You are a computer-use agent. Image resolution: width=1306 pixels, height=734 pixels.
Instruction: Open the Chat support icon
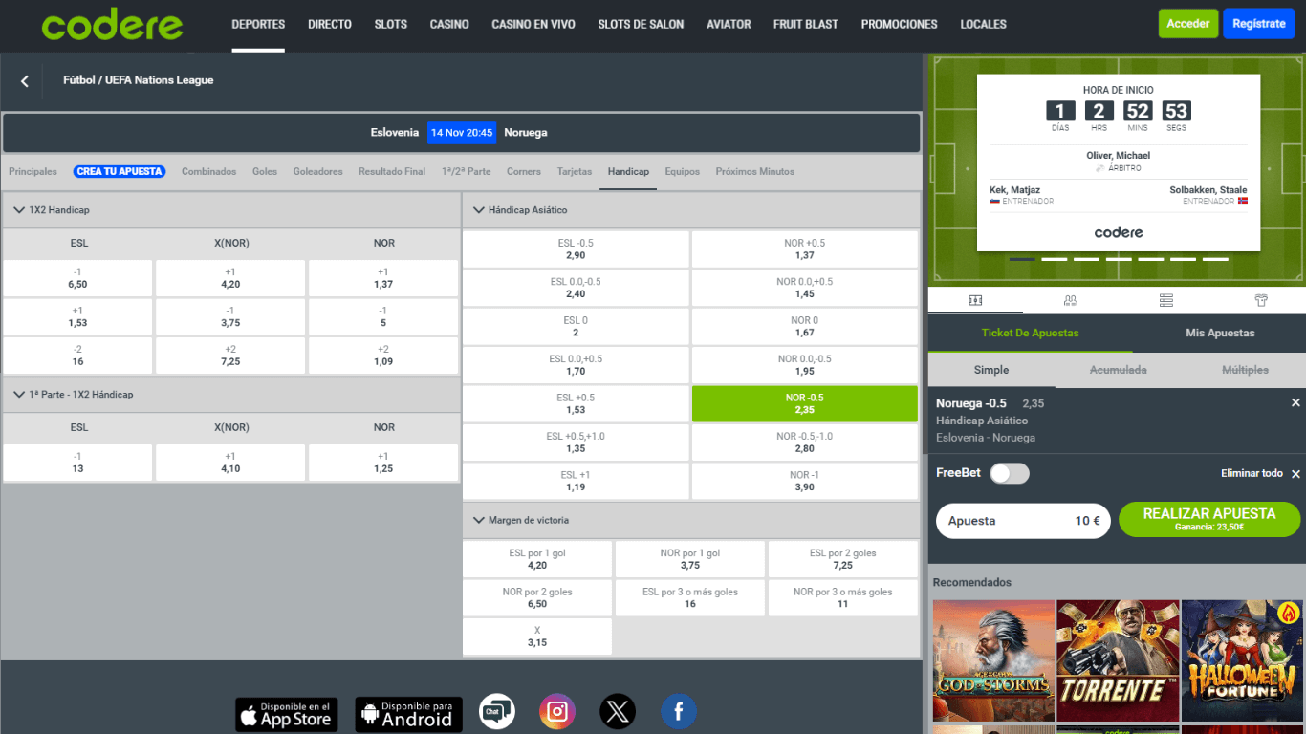click(497, 712)
